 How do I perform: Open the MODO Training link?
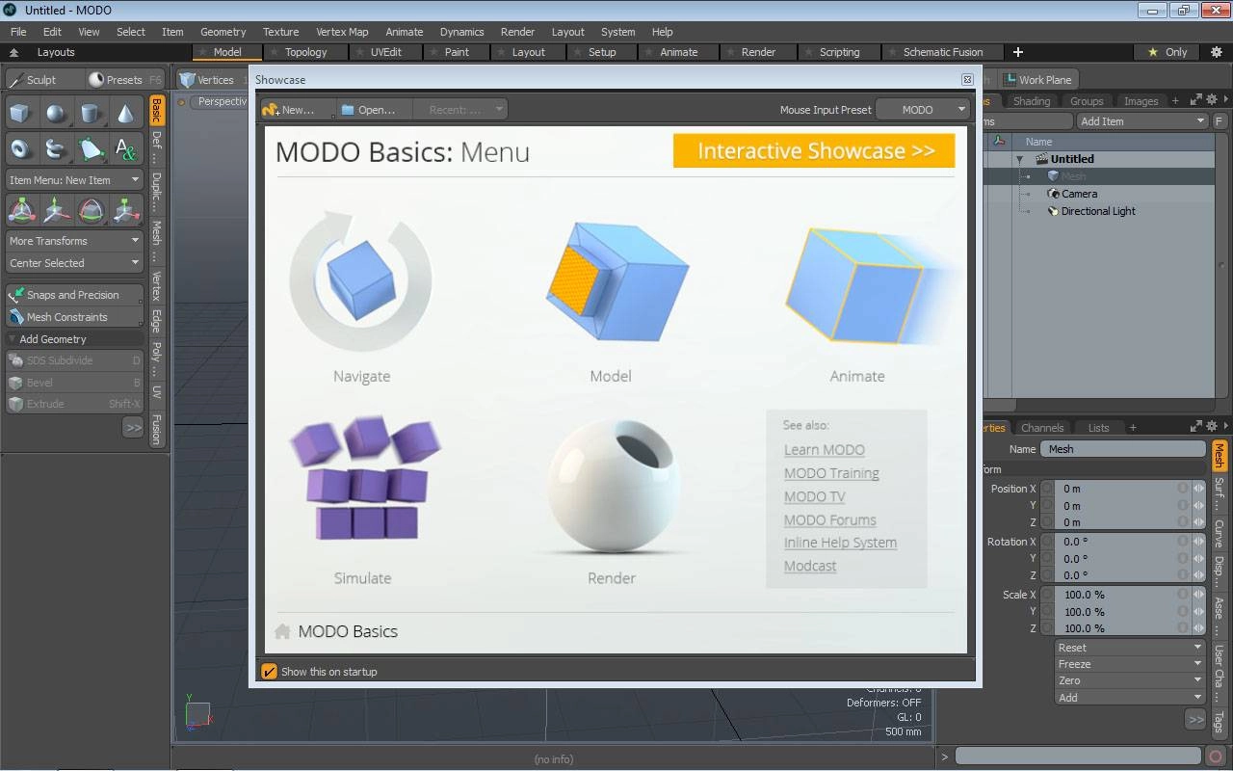point(831,473)
